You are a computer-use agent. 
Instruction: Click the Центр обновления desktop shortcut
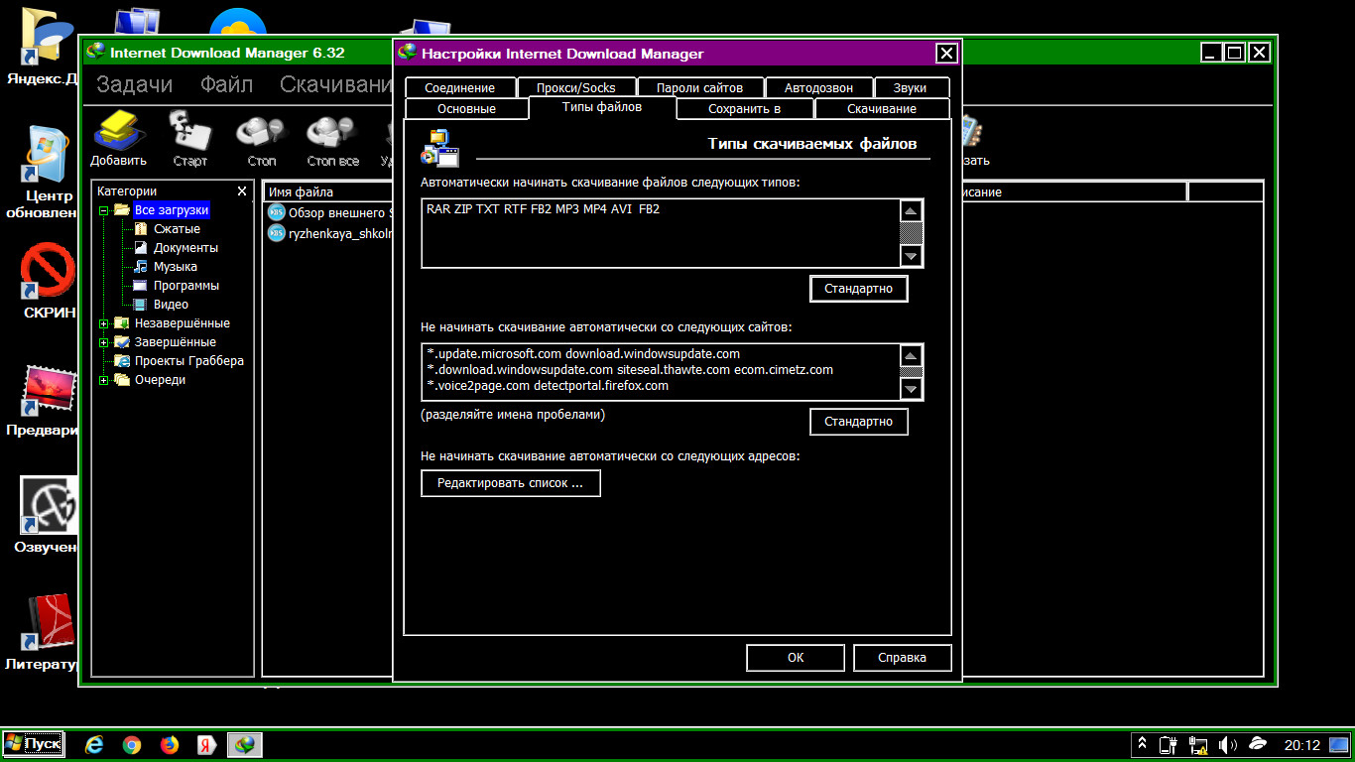tap(42, 174)
